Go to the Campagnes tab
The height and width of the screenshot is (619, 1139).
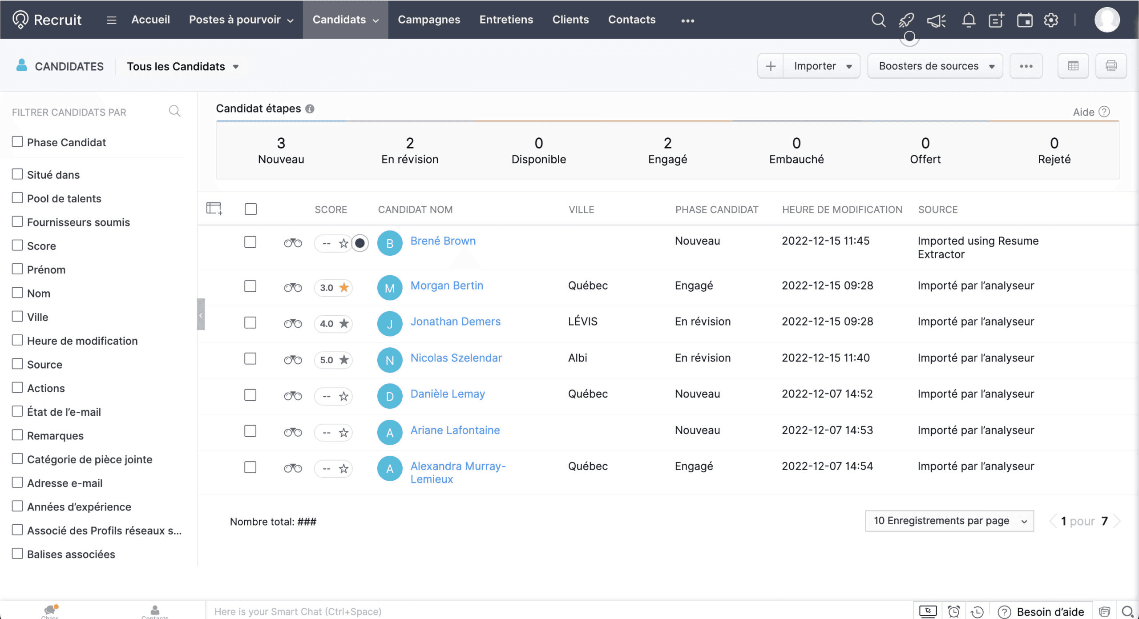(429, 20)
